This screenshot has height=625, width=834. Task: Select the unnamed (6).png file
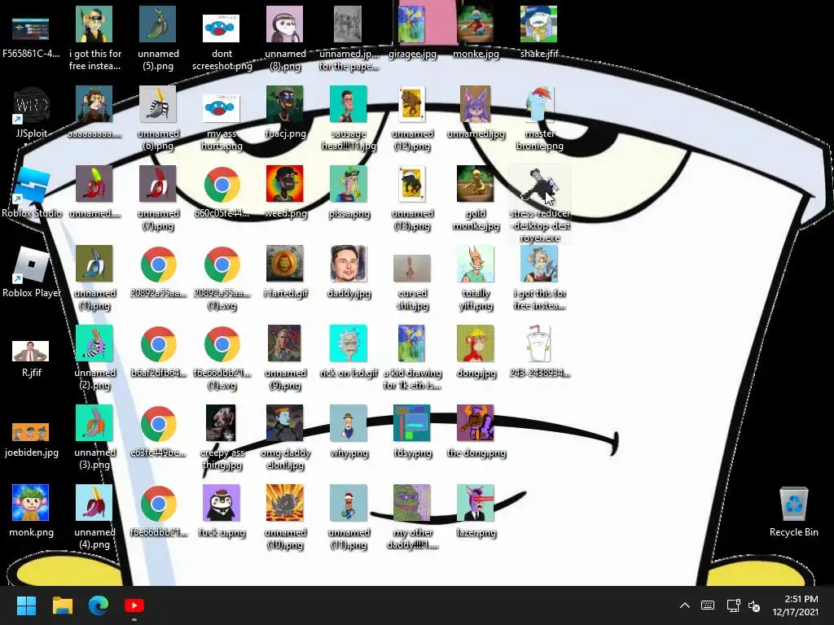[158, 119]
